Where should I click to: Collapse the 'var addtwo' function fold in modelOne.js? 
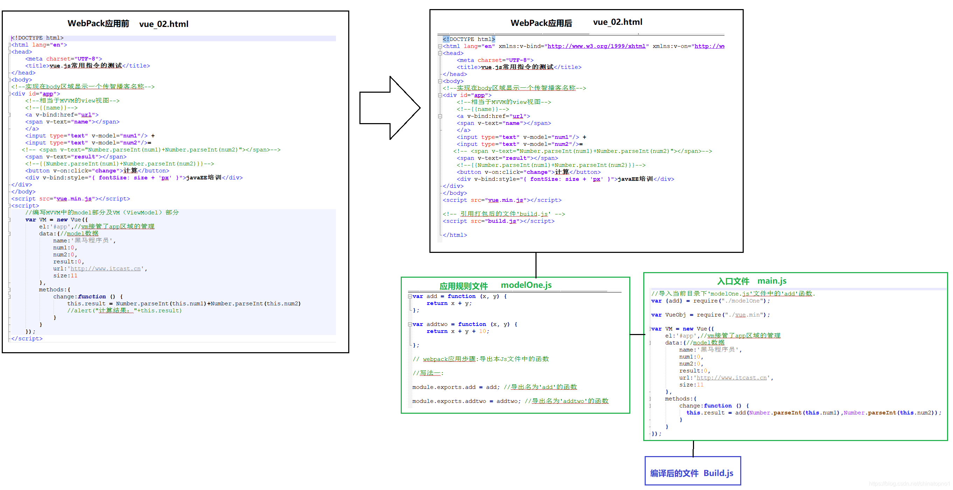(410, 325)
